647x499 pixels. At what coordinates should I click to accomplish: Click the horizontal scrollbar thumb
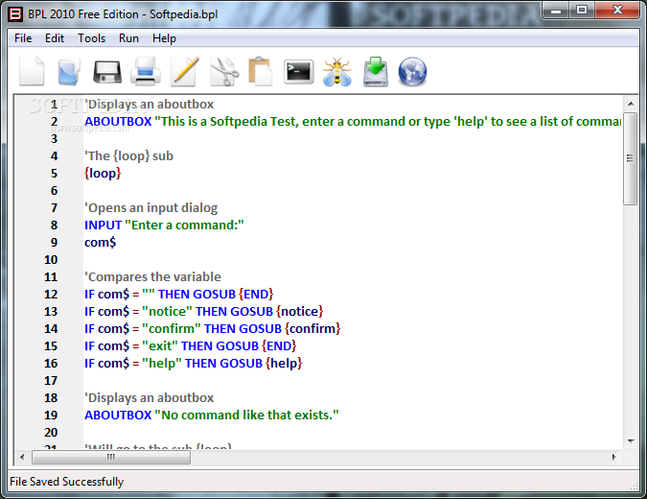(111, 458)
